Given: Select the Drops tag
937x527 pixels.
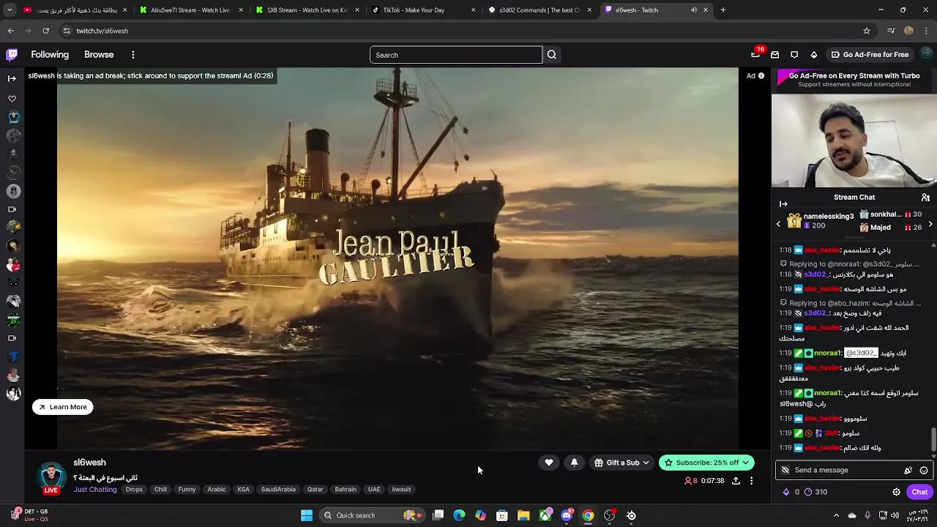Looking at the screenshot, I should [134, 489].
